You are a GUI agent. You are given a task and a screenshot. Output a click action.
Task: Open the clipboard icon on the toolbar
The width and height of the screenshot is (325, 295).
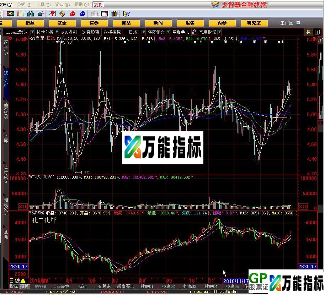point(94,13)
